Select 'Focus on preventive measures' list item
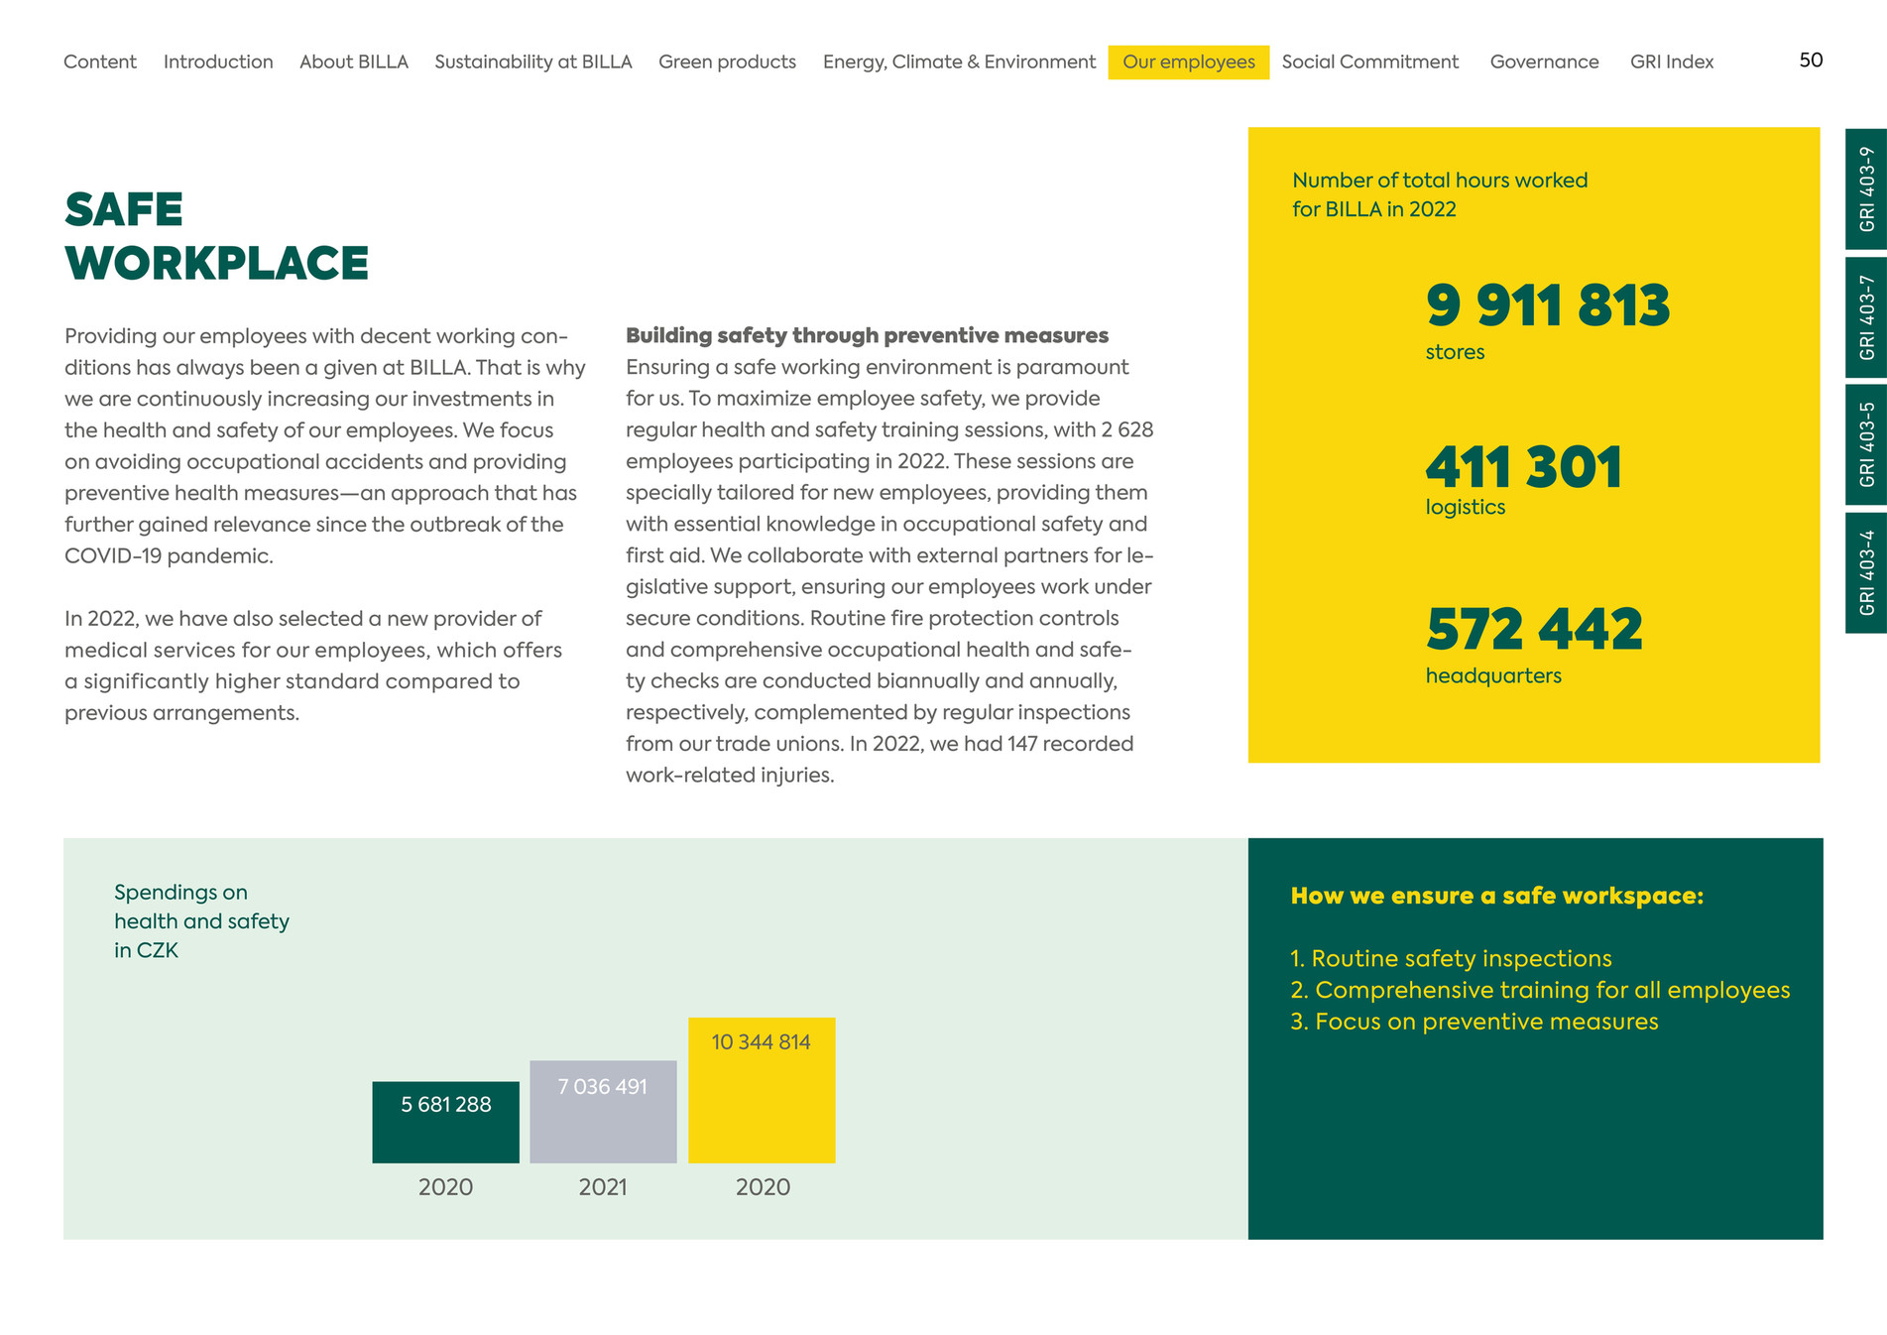Viewport: 1887px width, 1335px height. [x=1474, y=1022]
